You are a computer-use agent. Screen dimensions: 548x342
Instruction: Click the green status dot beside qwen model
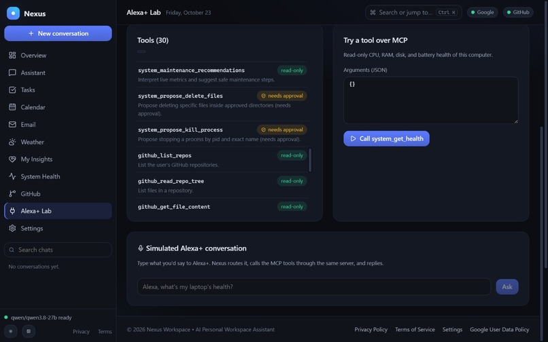click(6, 317)
